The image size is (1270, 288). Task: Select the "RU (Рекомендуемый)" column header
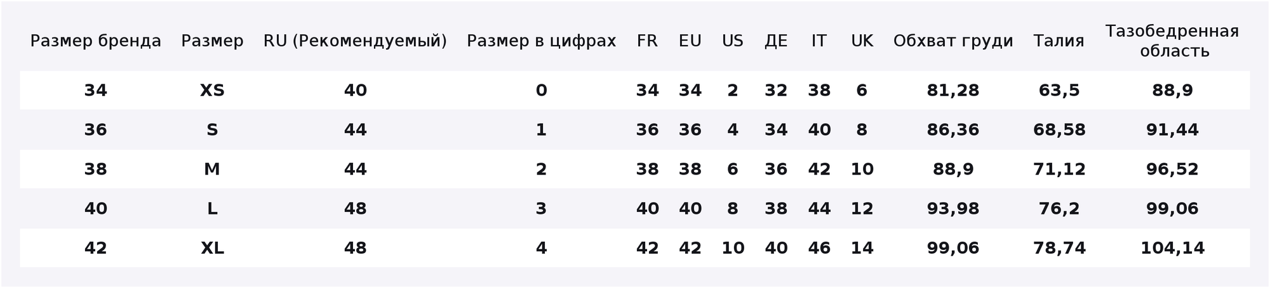pos(355,41)
